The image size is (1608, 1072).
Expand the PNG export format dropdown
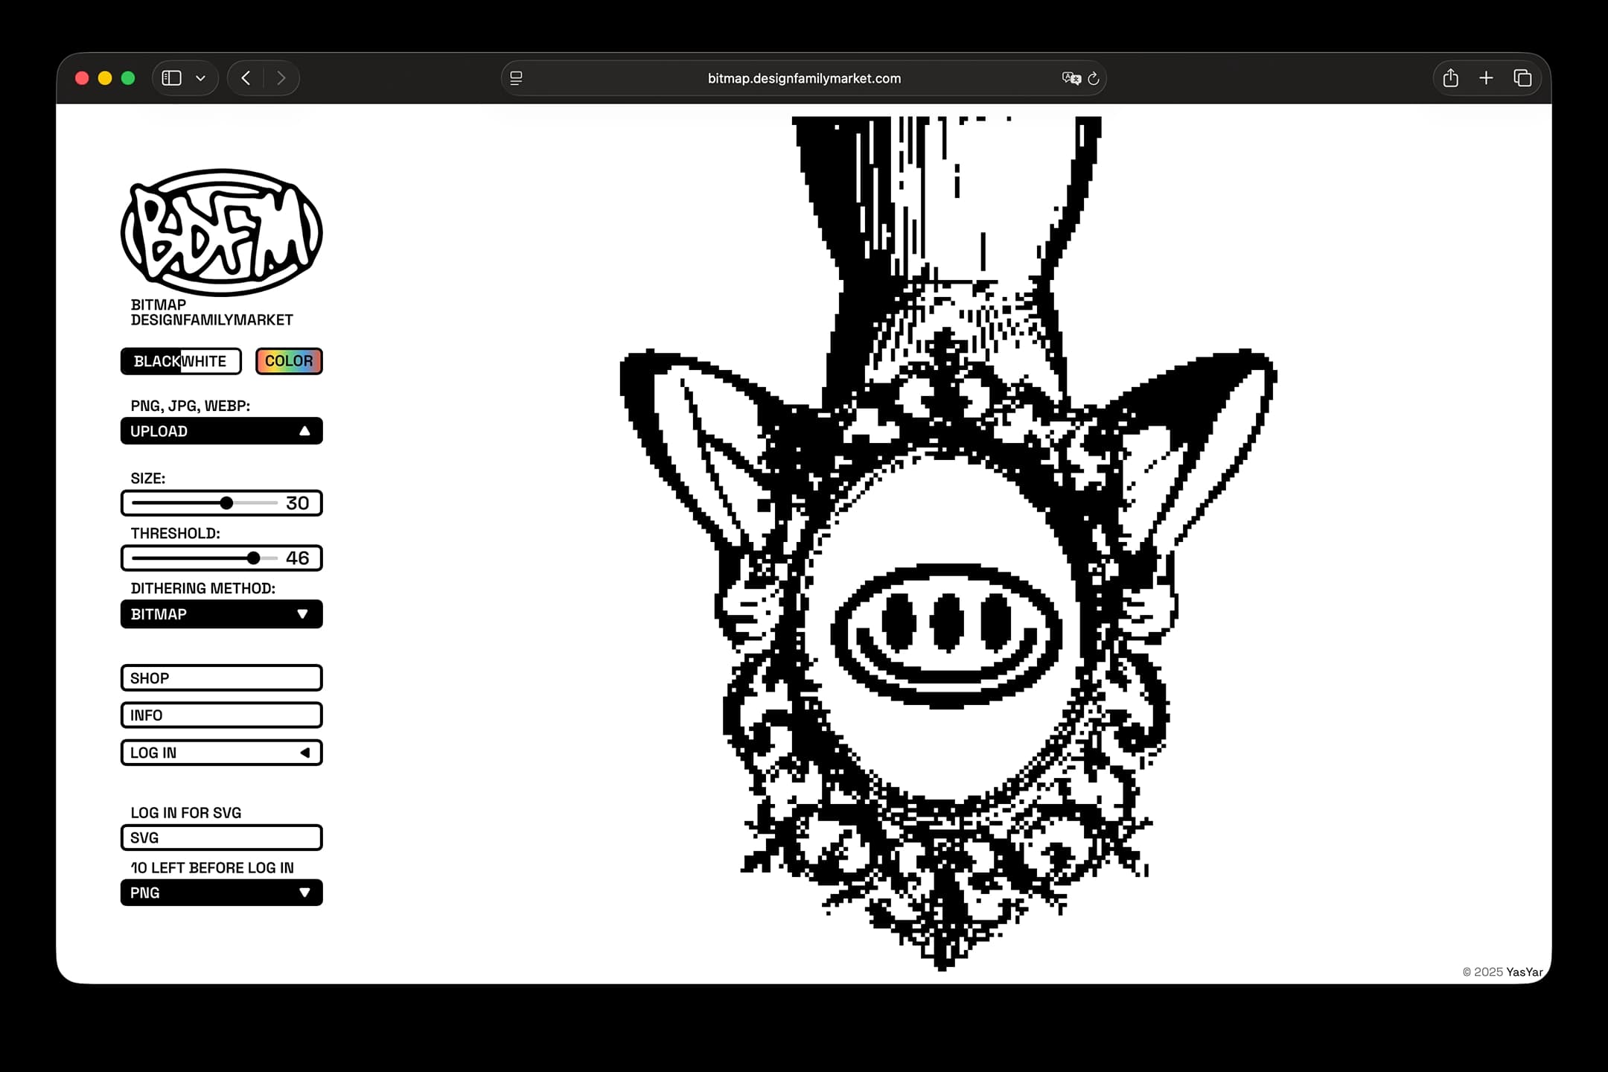(221, 892)
